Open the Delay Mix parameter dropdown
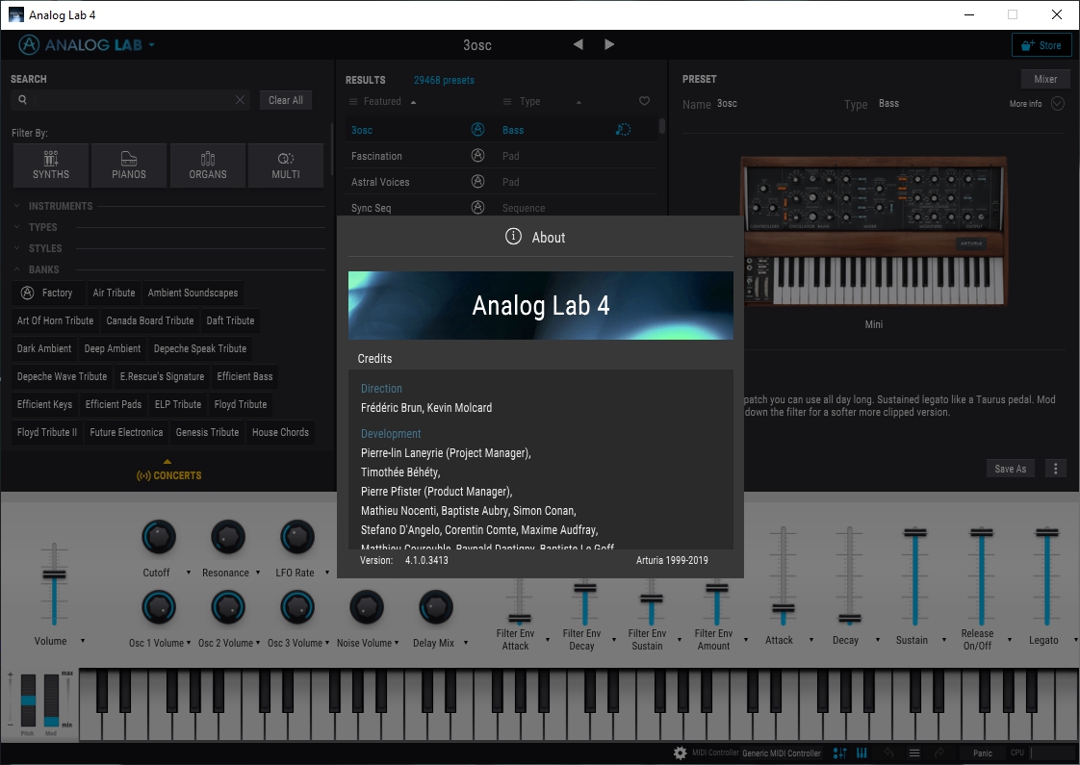Image resolution: width=1080 pixels, height=765 pixels. 466,643
